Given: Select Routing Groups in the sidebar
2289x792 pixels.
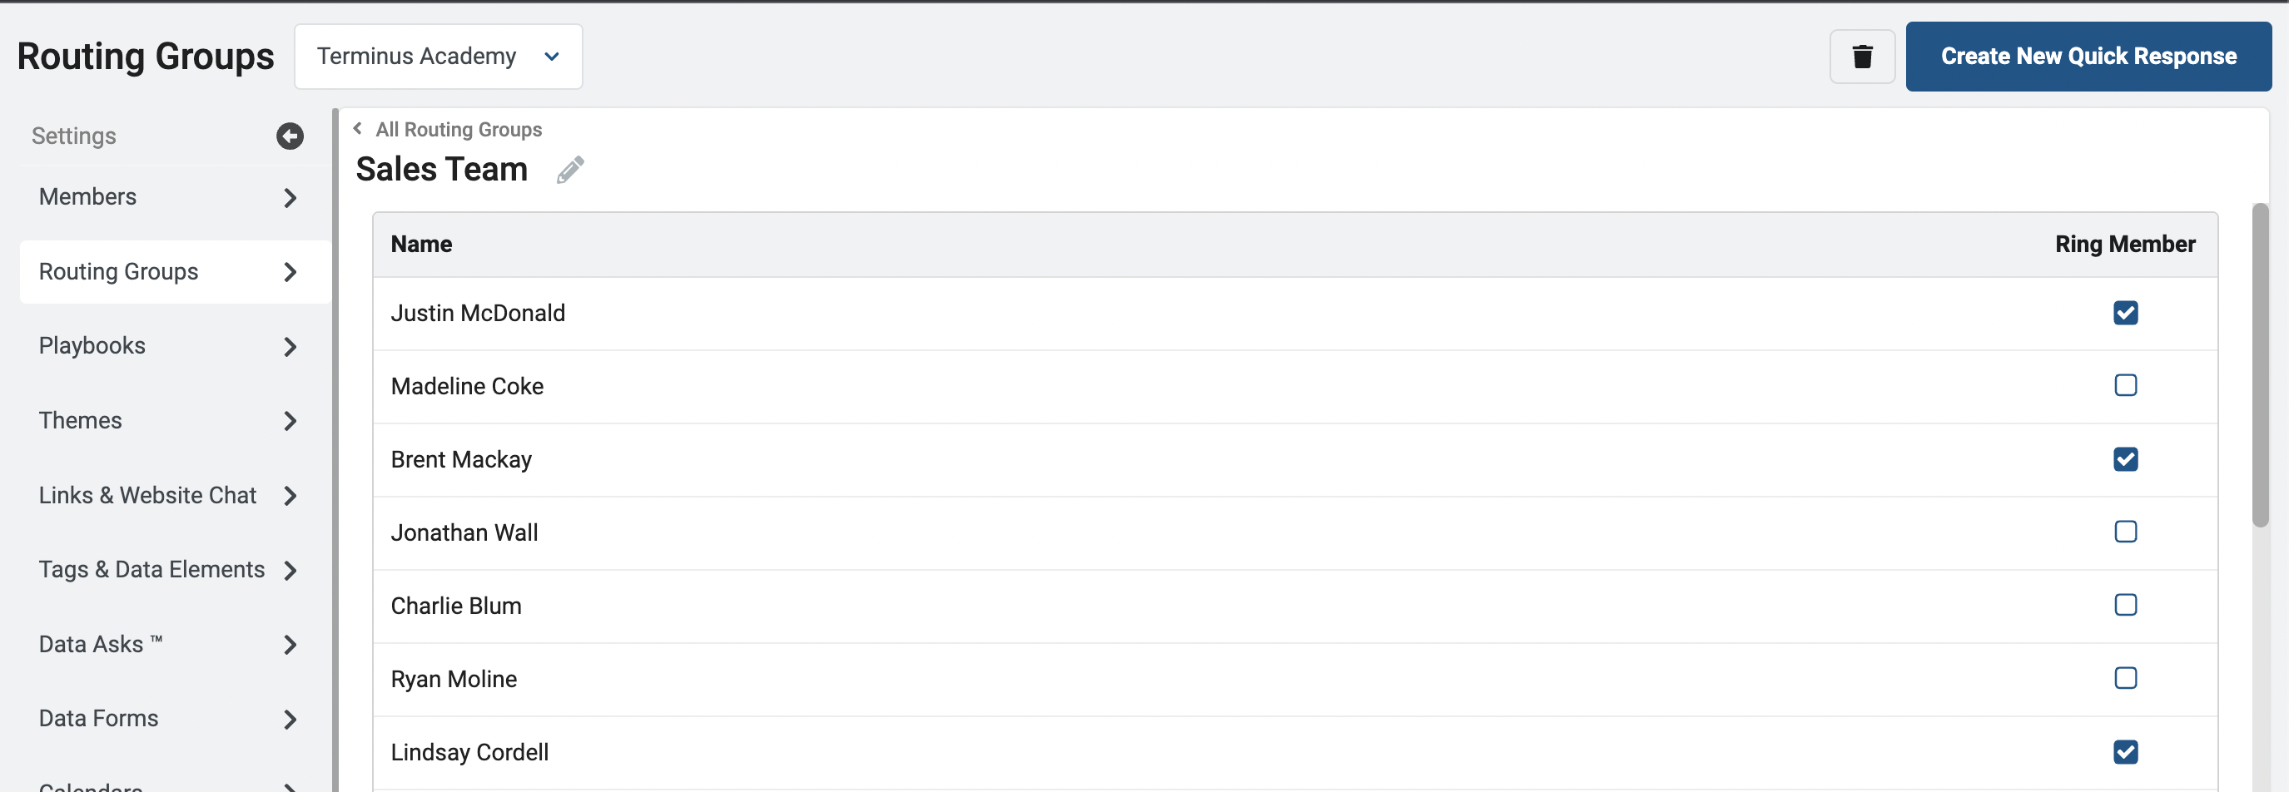Looking at the screenshot, I should (174, 272).
